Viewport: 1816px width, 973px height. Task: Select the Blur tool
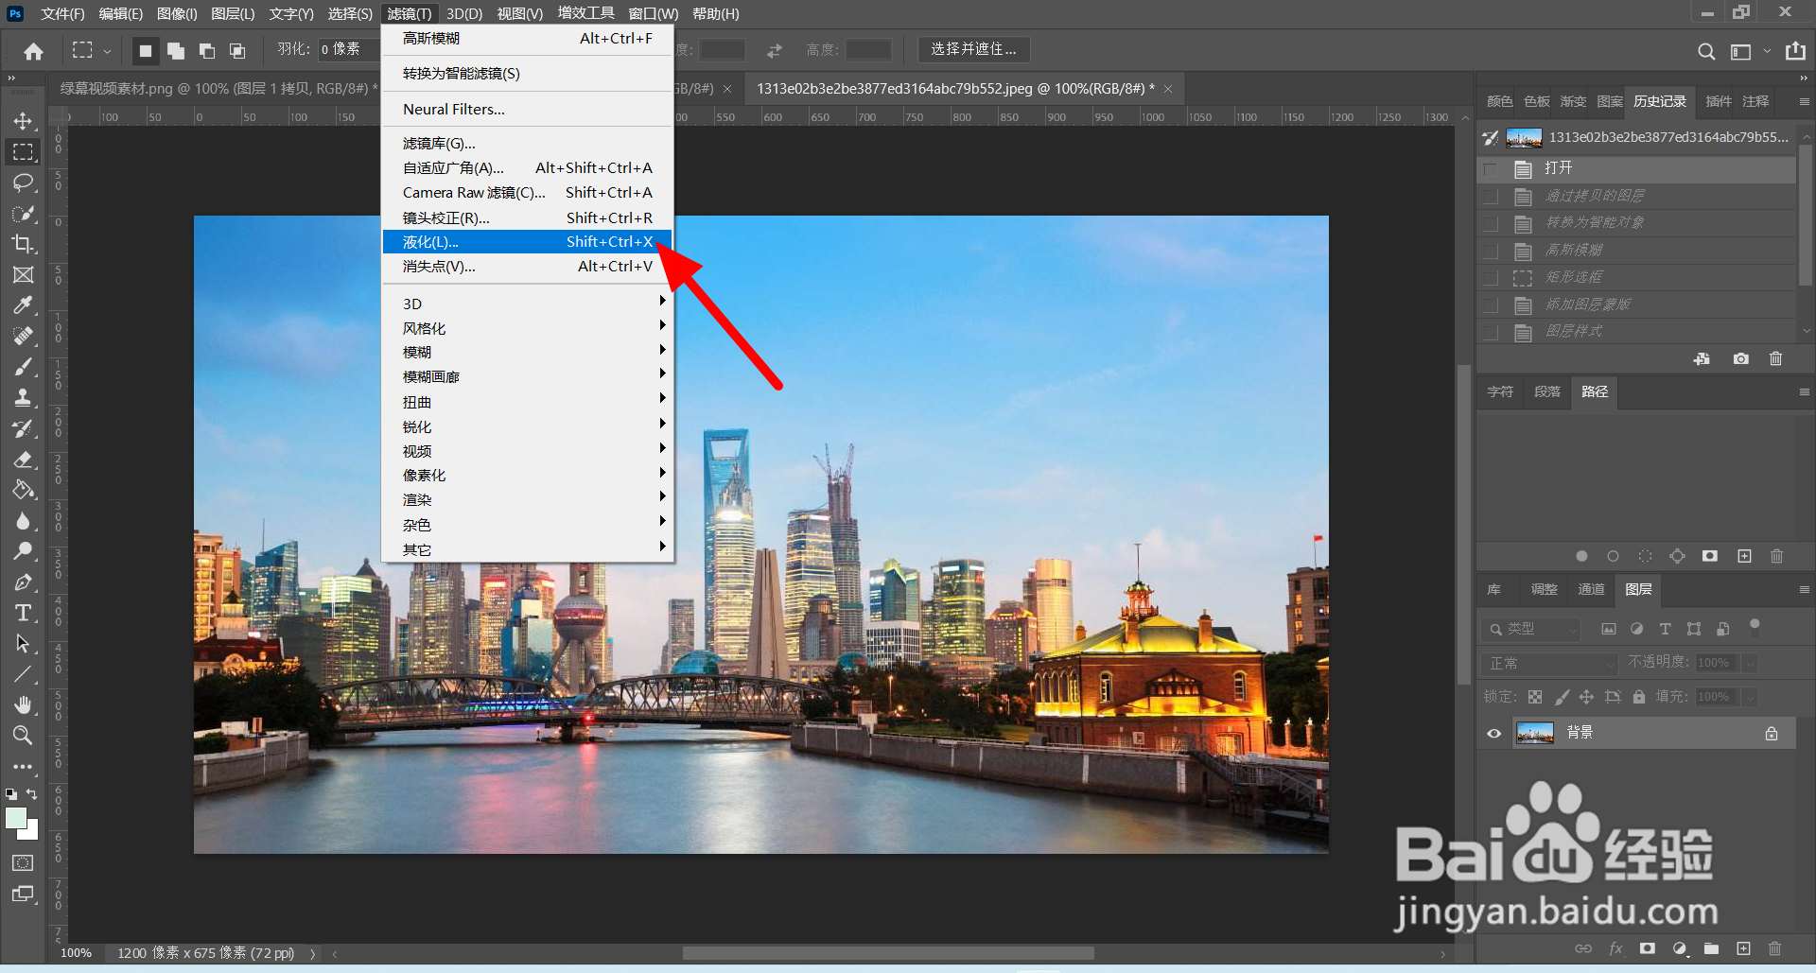(23, 521)
